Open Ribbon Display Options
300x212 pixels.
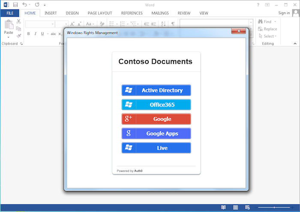tap(267, 5)
